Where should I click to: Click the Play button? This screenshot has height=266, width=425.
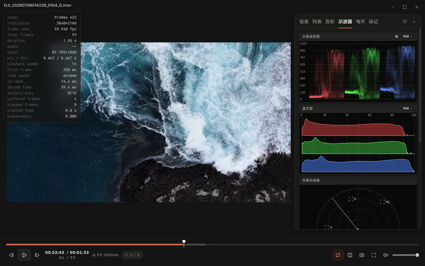coord(24,255)
